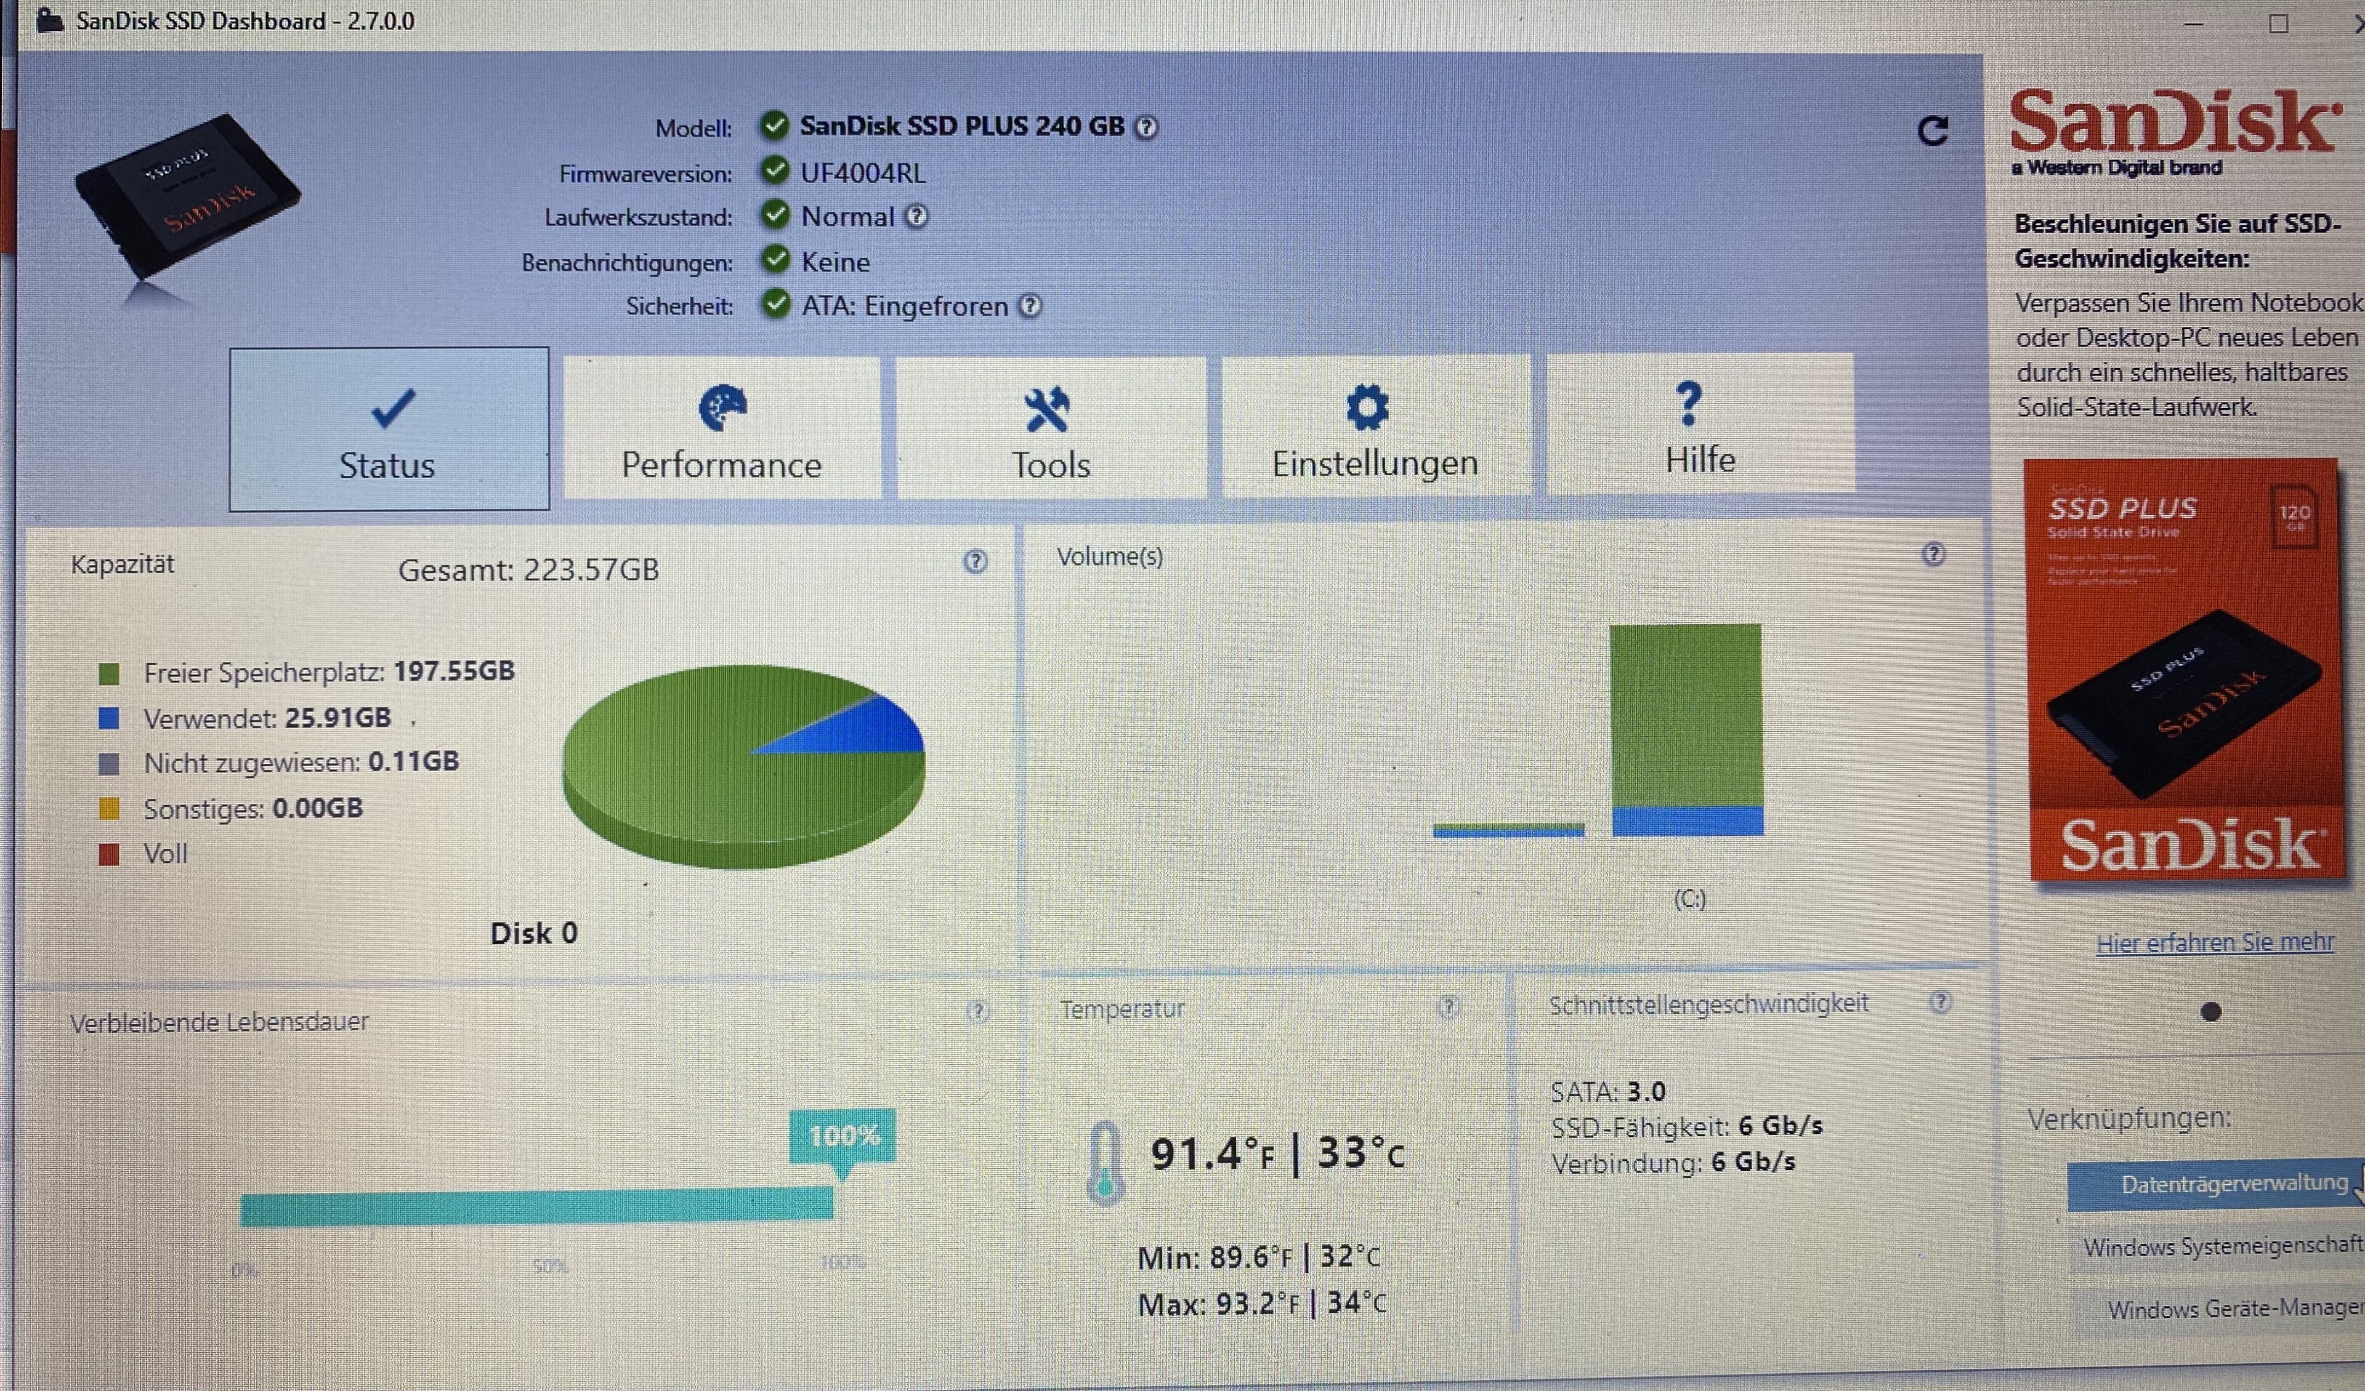
Task: Click the green checkmark beside Firmwareversion
Action: (774, 170)
